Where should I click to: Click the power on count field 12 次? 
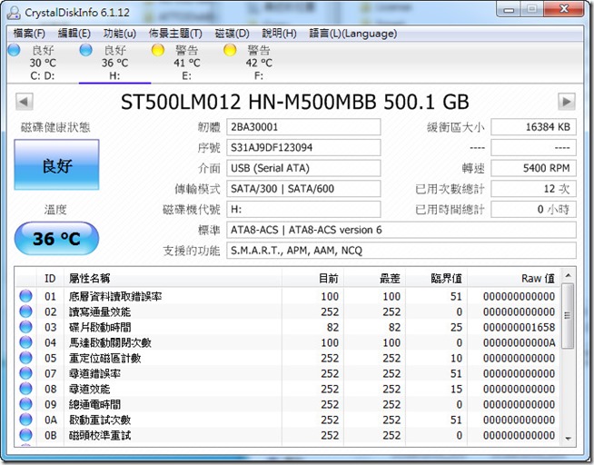[x=533, y=189]
